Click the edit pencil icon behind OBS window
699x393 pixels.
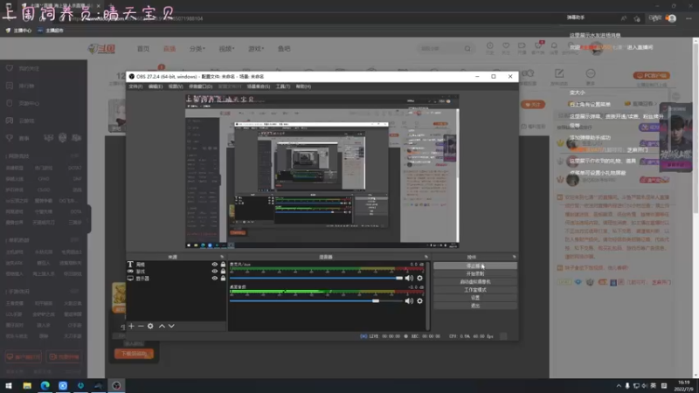(559, 73)
